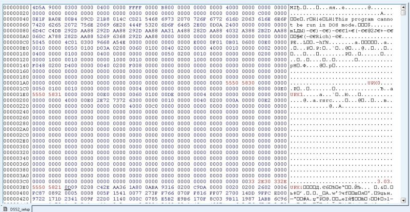Select offset 00000080 row address
The width and height of the screenshot is (410, 212).
point(16,31)
